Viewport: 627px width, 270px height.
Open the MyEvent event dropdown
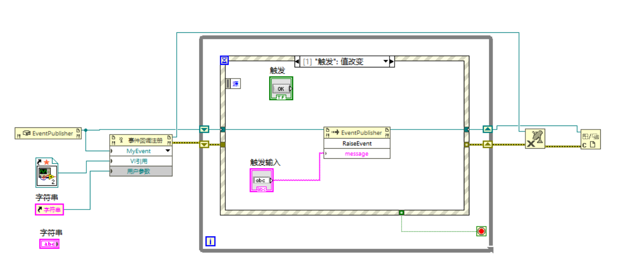pyautogui.click(x=168, y=151)
